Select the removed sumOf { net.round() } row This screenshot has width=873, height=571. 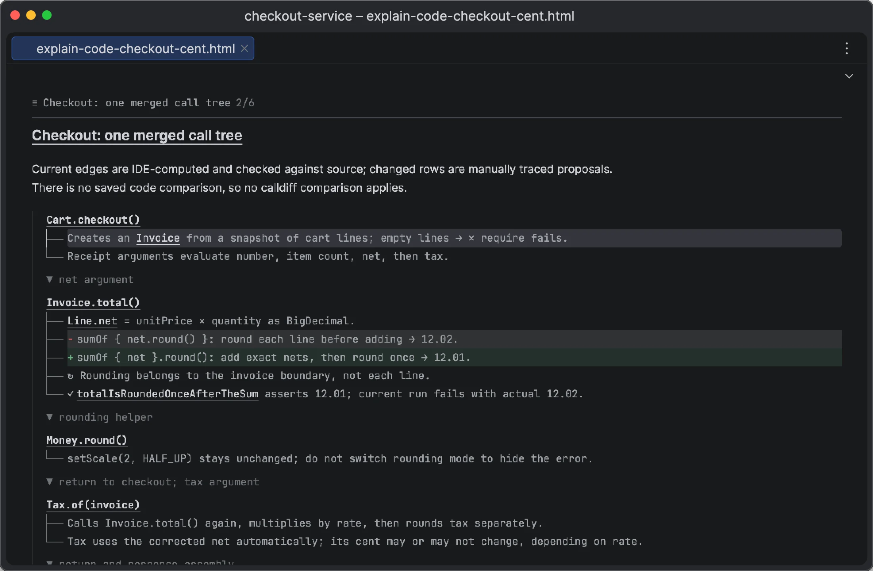point(454,339)
